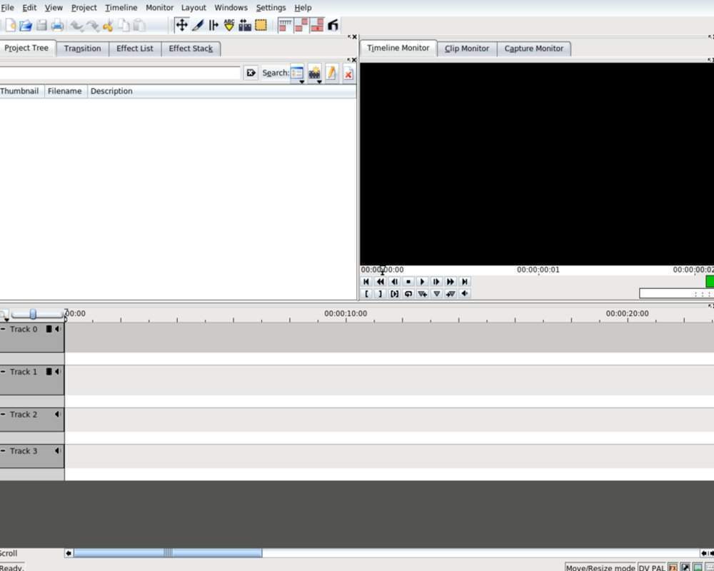This screenshot has width=714, height=571.
Task: Toggle video visibility on Track 1
Action: pos(49,372)
